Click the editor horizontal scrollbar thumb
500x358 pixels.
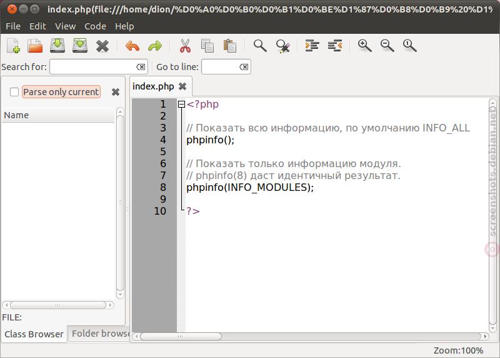click(x=181, y=336)
